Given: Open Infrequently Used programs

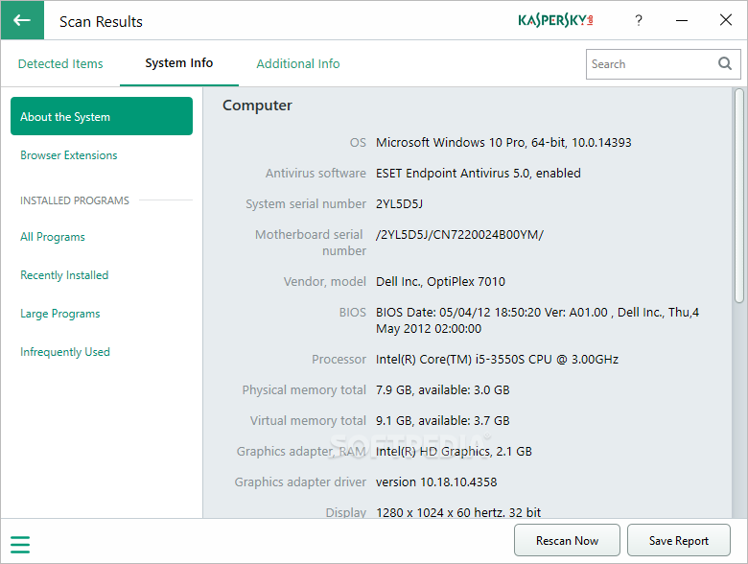Looking at the screenshot, I should [x=65, y=352].
